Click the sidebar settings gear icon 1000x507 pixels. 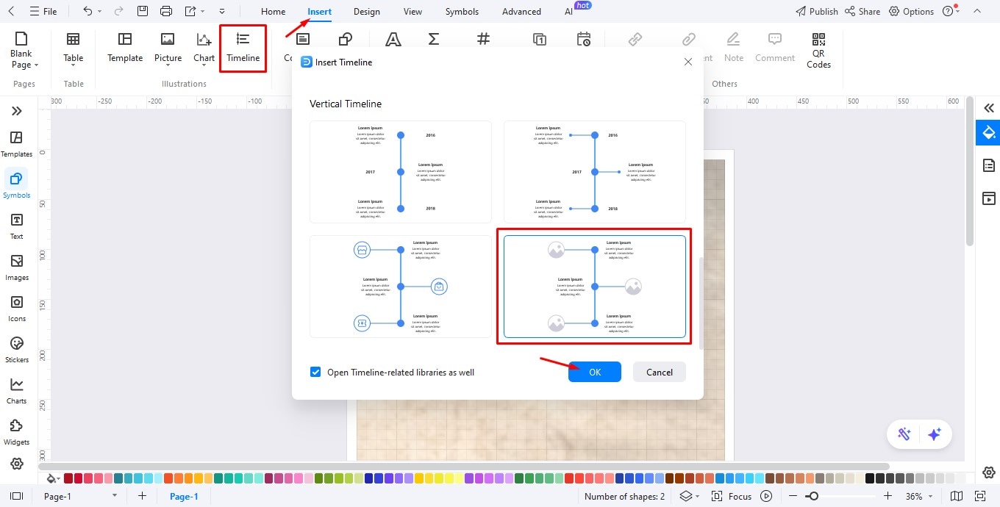pyautogui.click(x=17, y=464)
